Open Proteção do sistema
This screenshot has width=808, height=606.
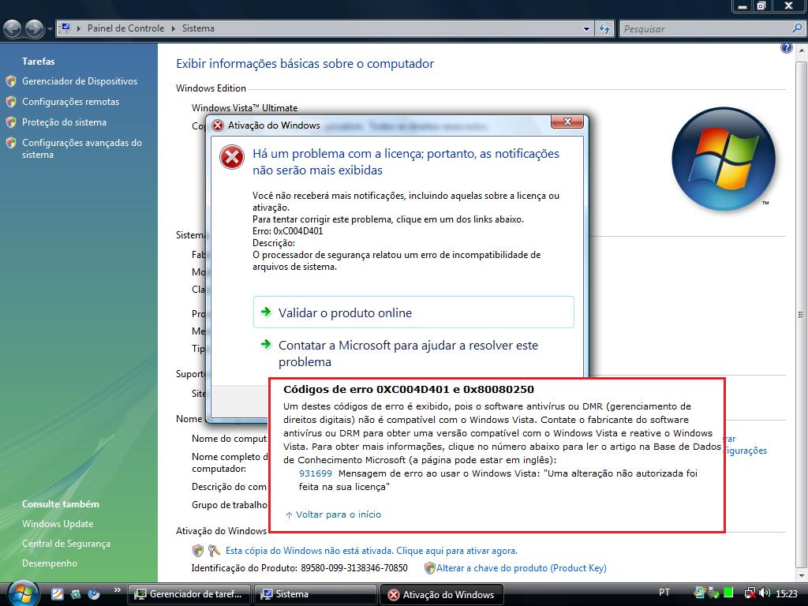pyautogui.click(x=65, y=122)
